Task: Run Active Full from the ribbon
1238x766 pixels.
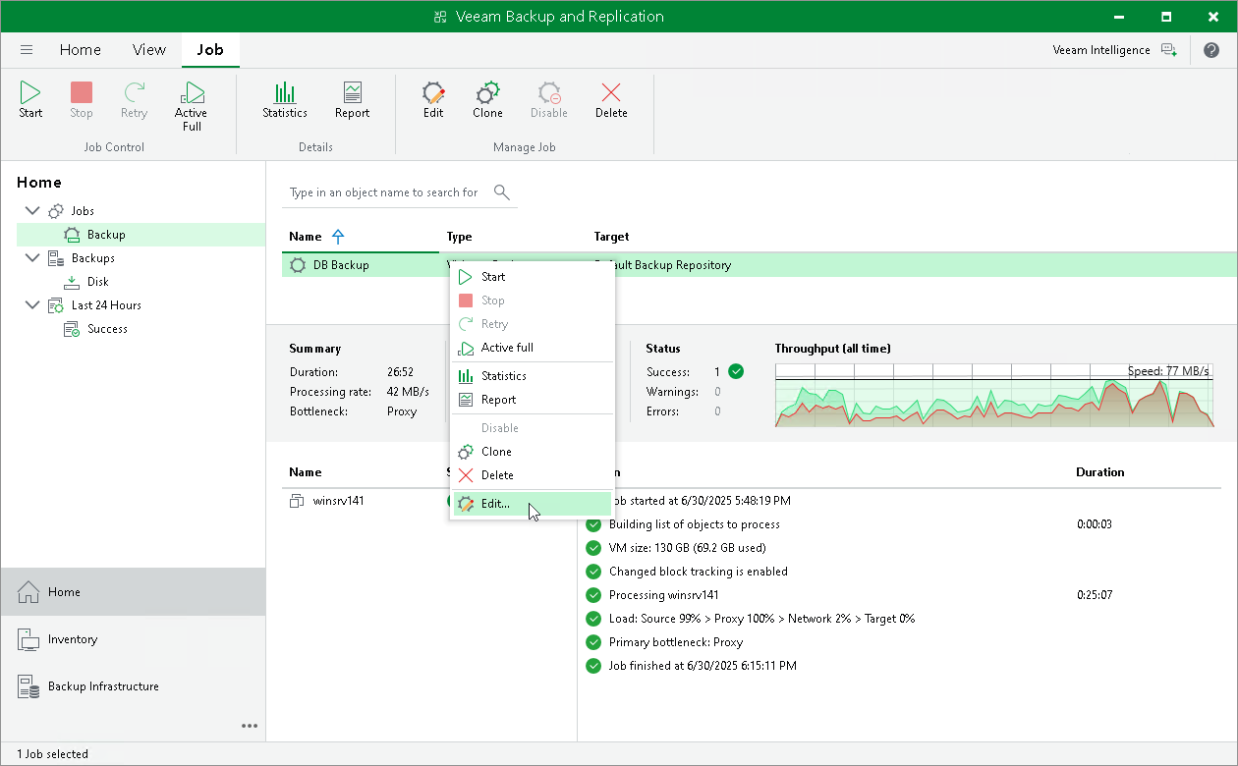Action: 192,107
